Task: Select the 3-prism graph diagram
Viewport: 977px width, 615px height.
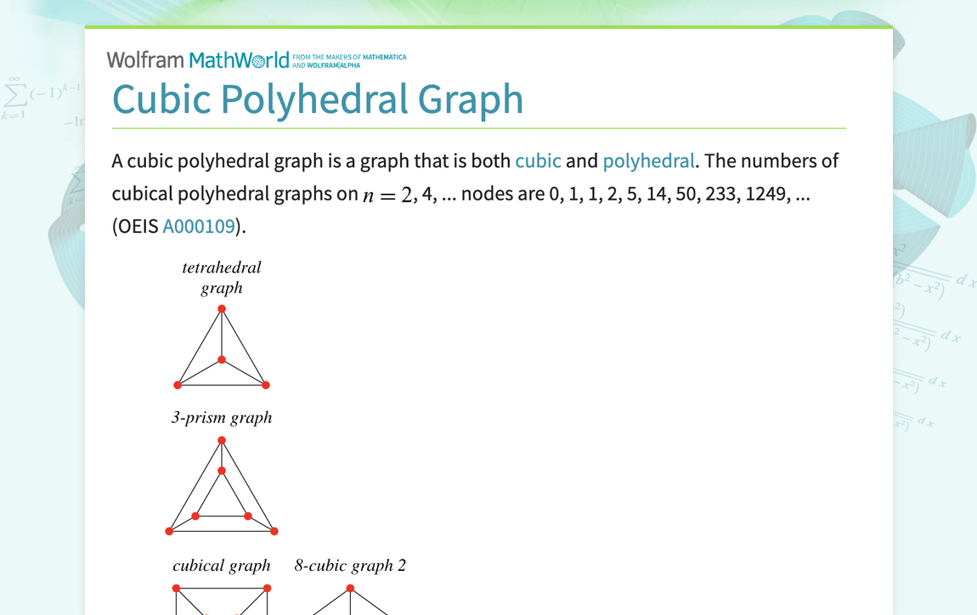Action: pos(221,484)
